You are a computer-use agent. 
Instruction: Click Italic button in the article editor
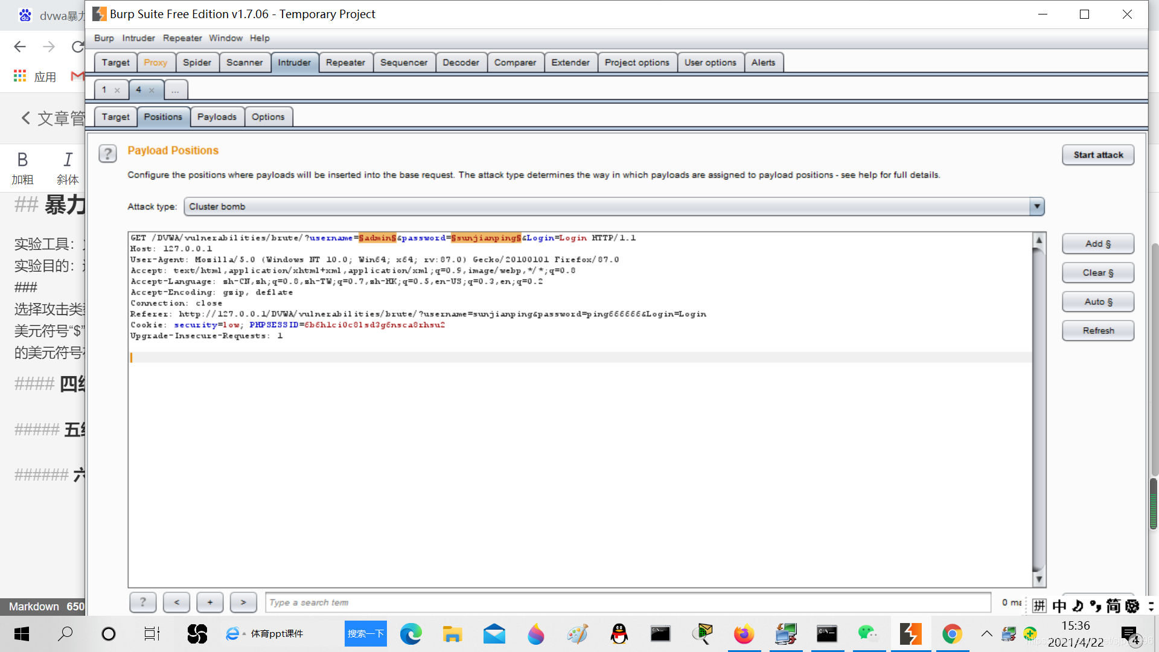pos(68,167)
